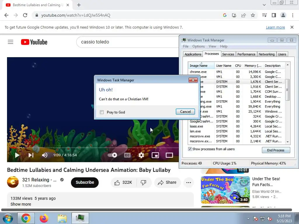Tick the Pray to God checkbox
Image resolution: width=299 pixels, height=224 pixels.
point(102,112)
